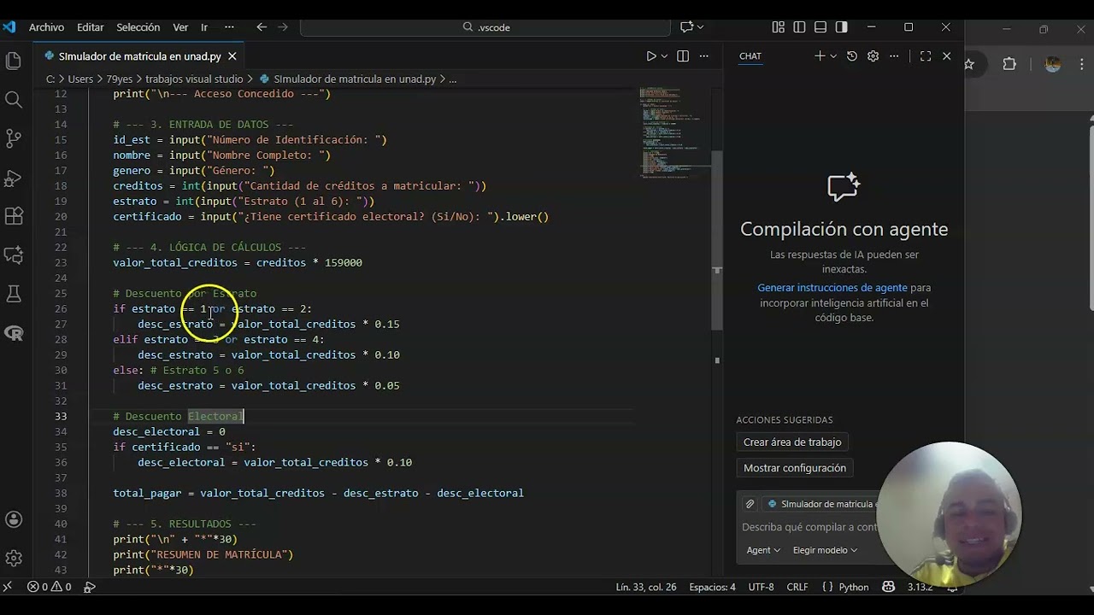The height and width of the screenshot is (615, 1094).
Task: Open editor More Actions ellipsis
Action: pyautogui.click(x=704, y=56)
